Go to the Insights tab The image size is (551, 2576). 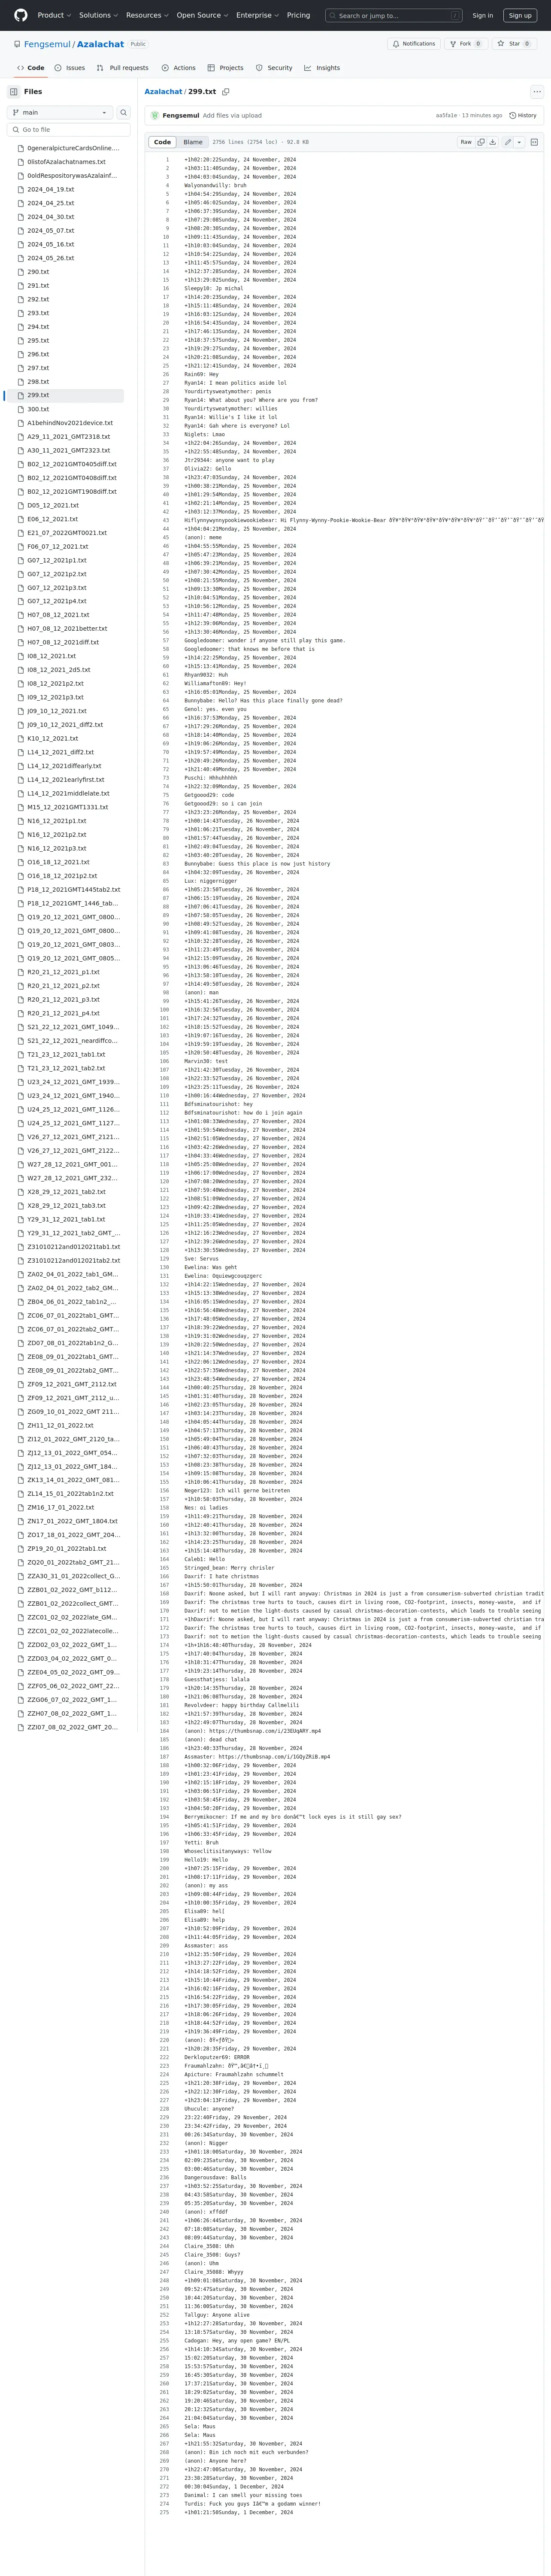tap(322, 68)
